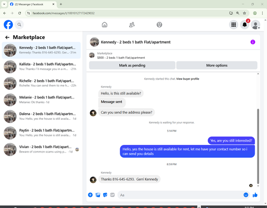Click the Facebook logo icon
The height and width of the screenshot is (208, 267).
click(x=9, y=25)
